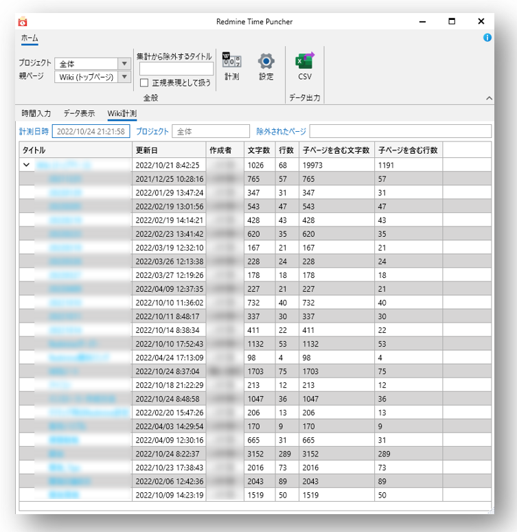Sort by 作成者 column header
This screenshot has width=517, height=532.
point(225,150)
